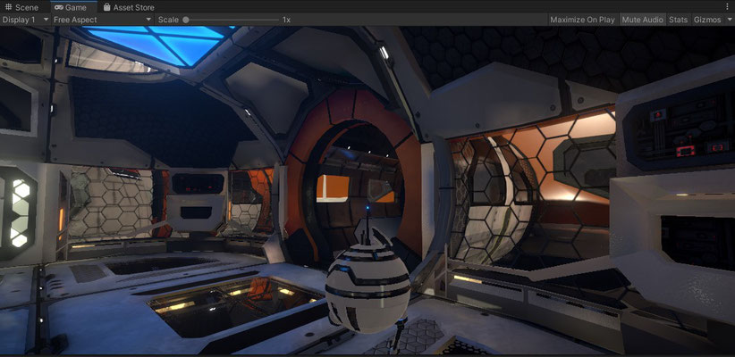Toggle Gizmos in Game view
This screenshot has width=735, height=357.
pos(707,20)
